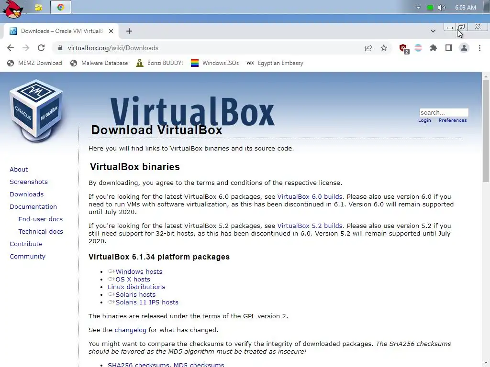Click the Download VirtualBox heading
The image size is (490, 367).
pyautogui.click(x=156, y=130)
